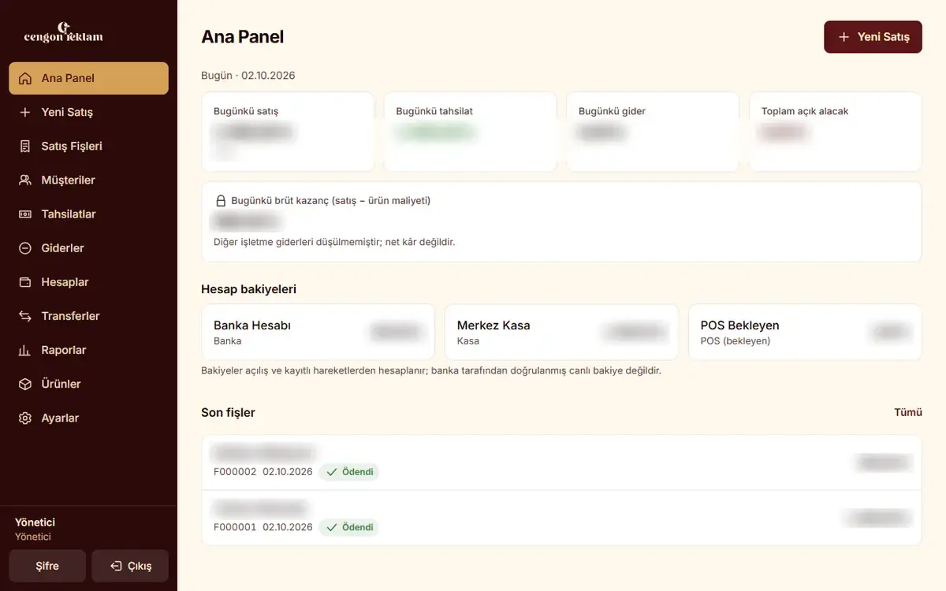This screenshot has height=591, width=946.
Task: View Raporlar from the sidebar
Action: pyautogui.click(x=88, y=350)
